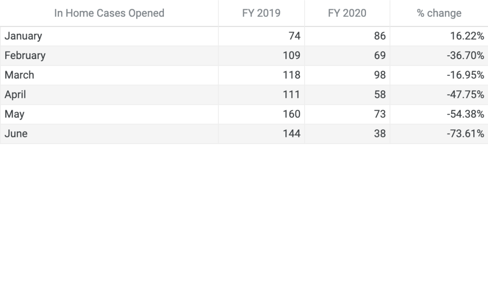The height and width of the screenshot is (302, 488).
Task: Select the June row label
Action: (x=16, y=134)
